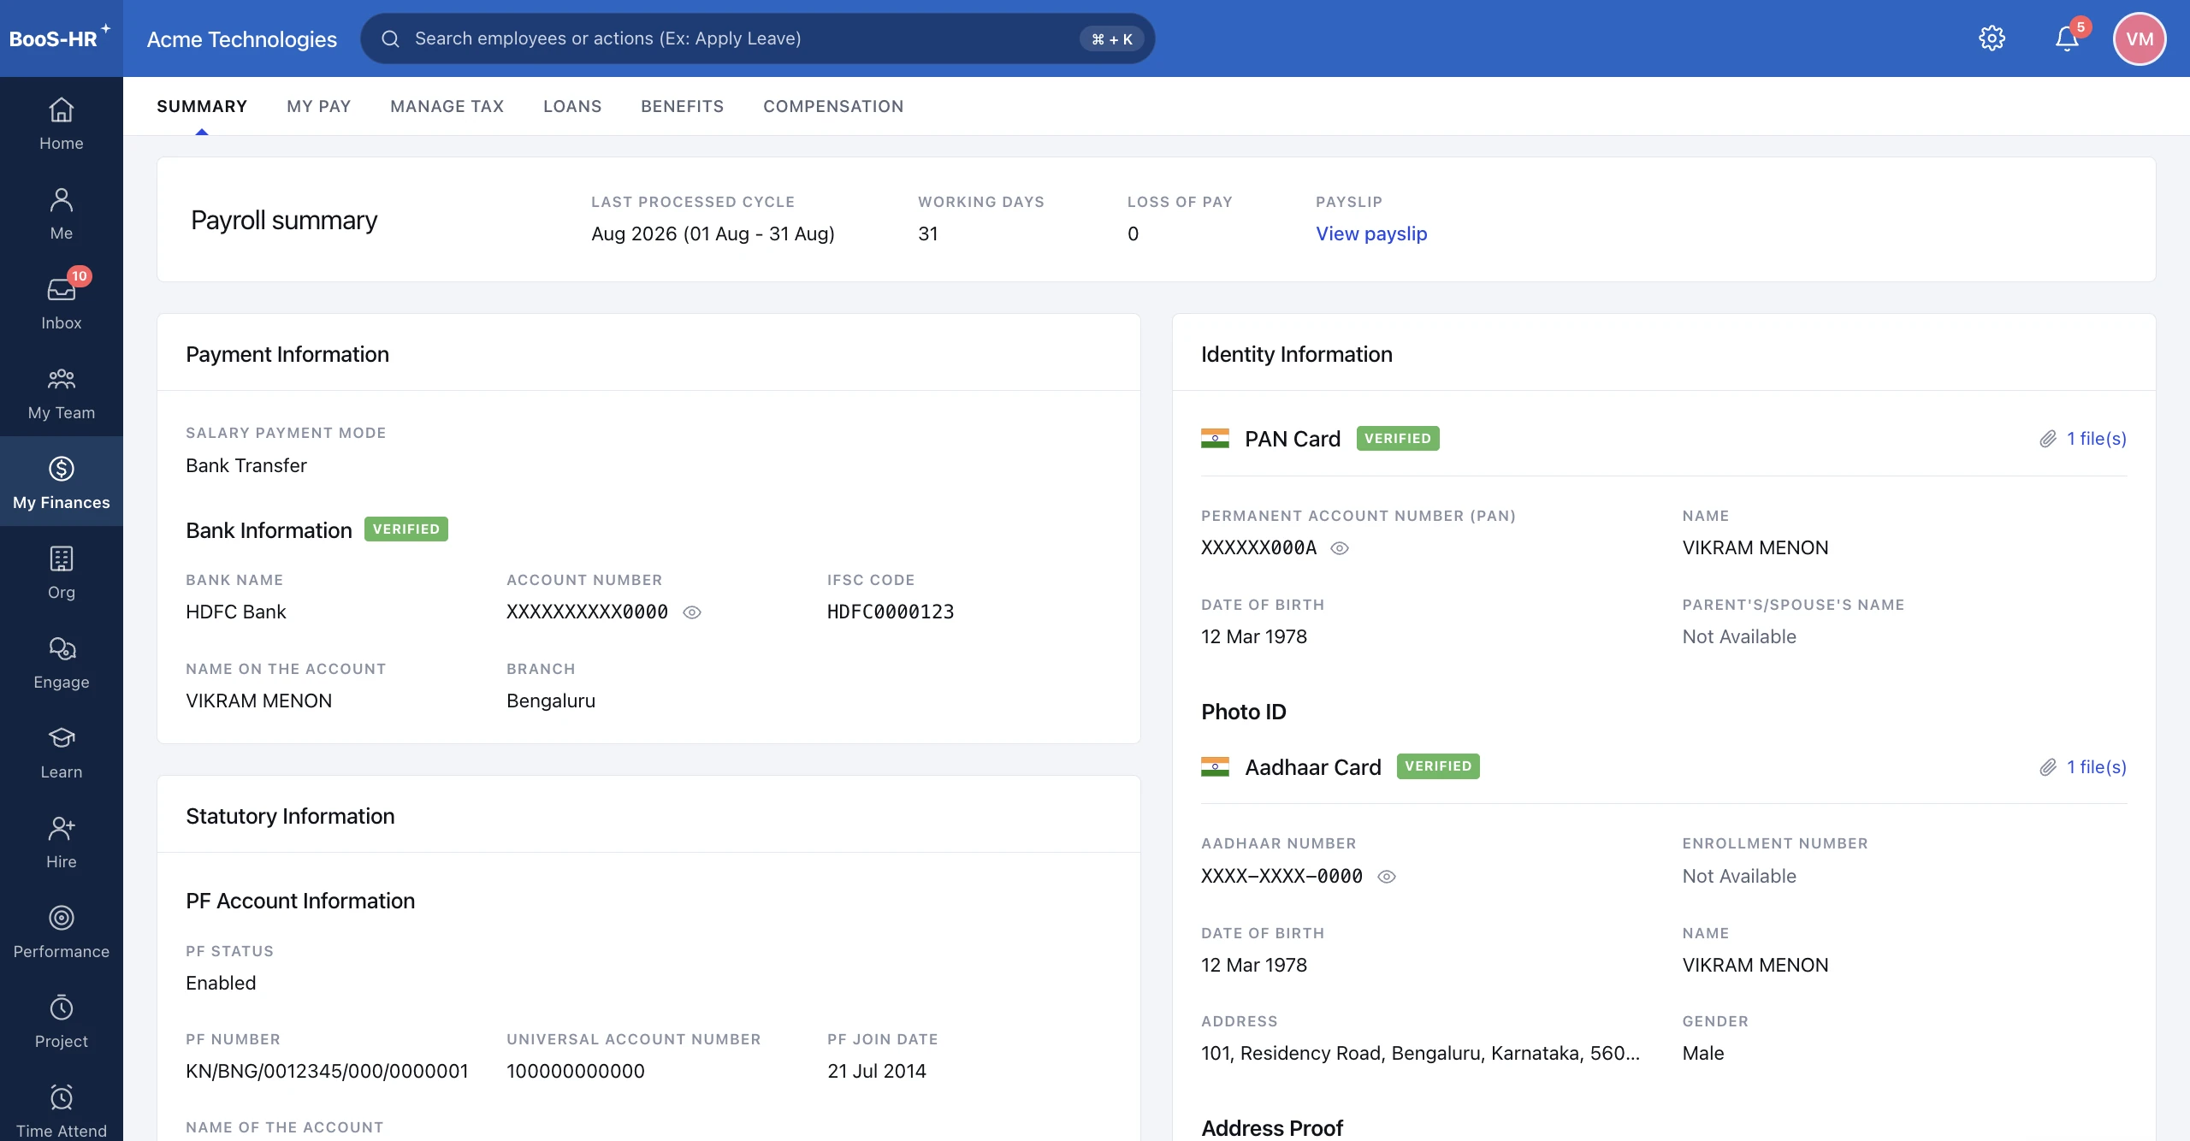
Task: Open the Benefits tab
Action: tap(683, 106)
